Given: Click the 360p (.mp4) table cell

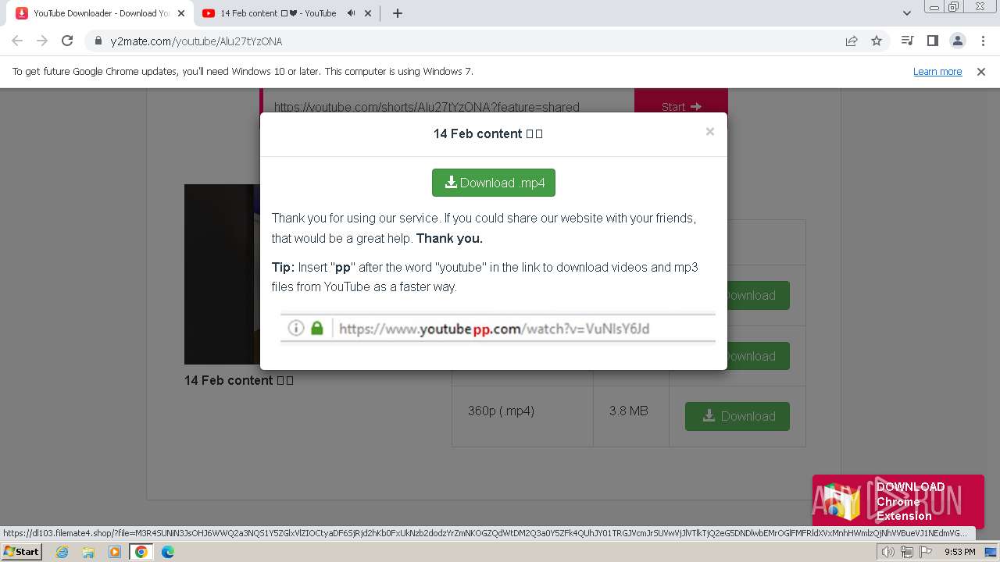Looking at the screenshot, I should coord(522,416).
